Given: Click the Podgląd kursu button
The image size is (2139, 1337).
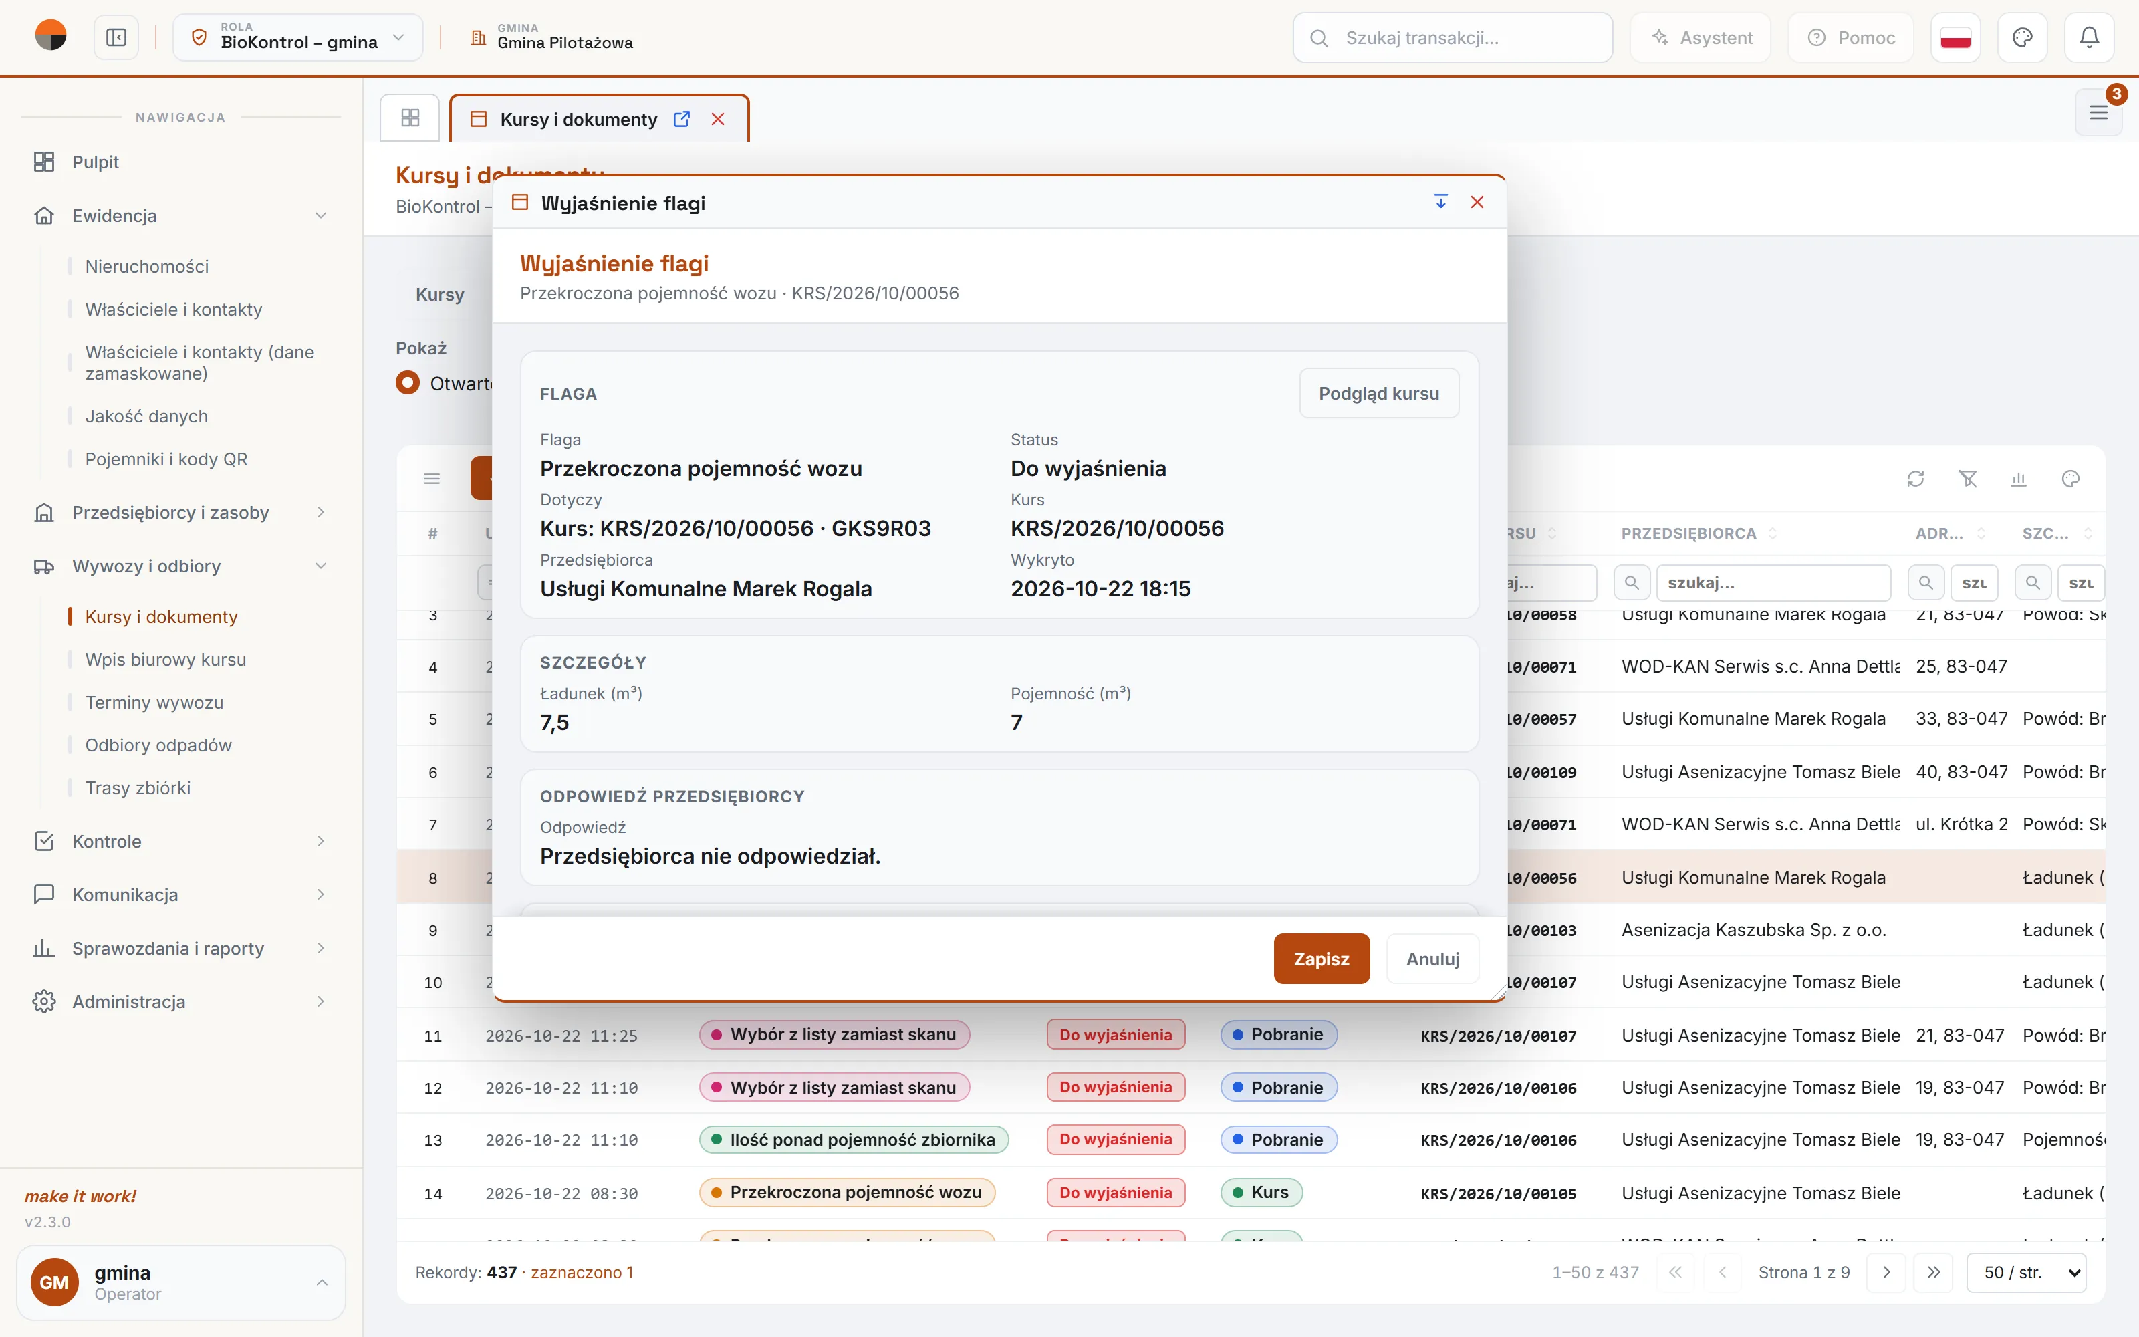Looking at the screenshot, I should [x=1379, y=394].
